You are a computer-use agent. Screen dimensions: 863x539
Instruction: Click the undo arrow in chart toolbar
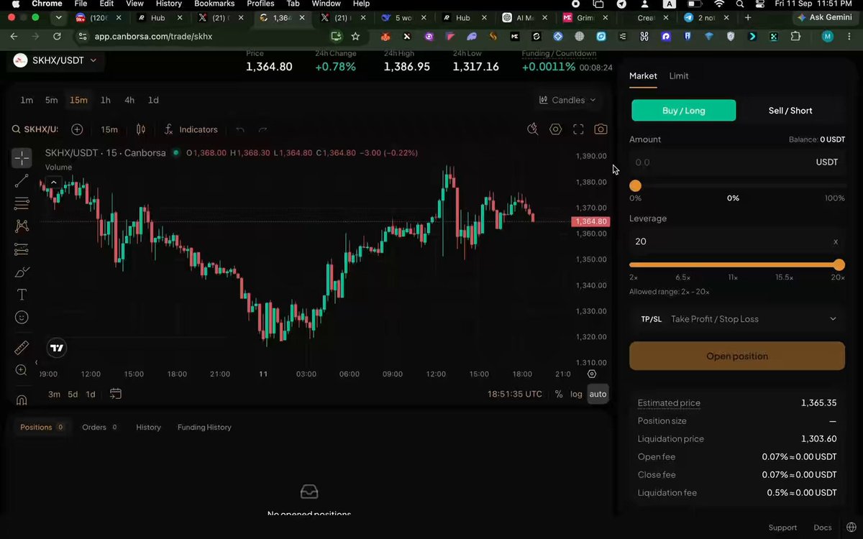240,129
